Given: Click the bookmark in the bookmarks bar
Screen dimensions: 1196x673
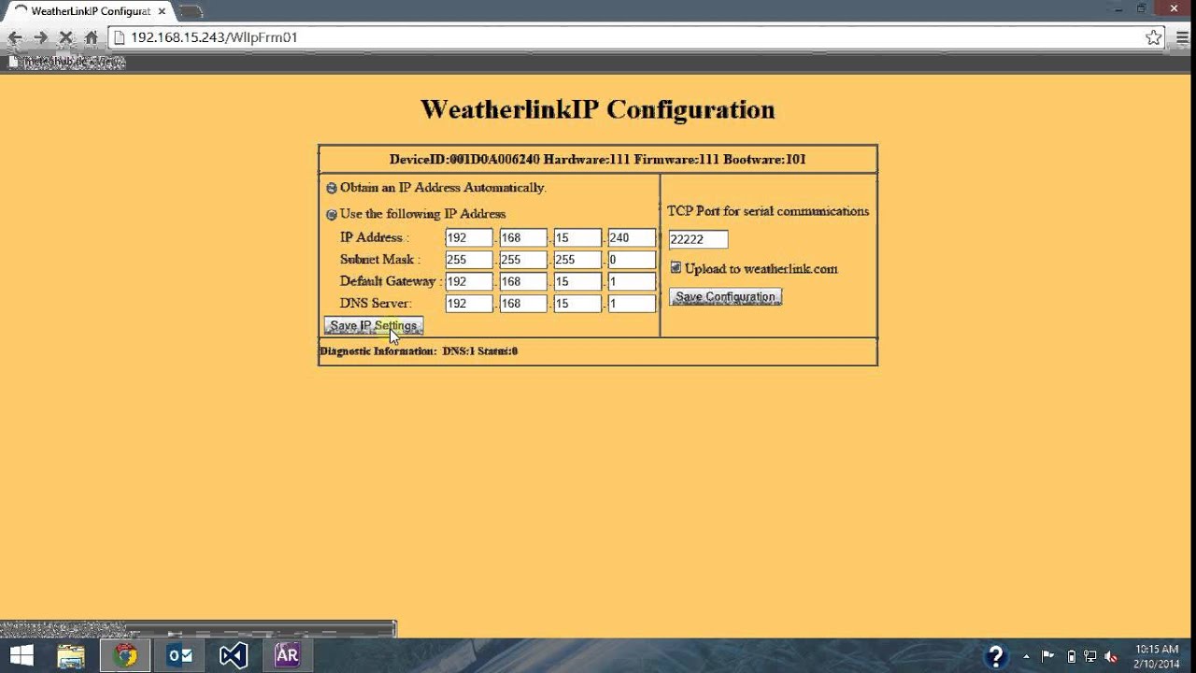Looking at the screenshot, I should click(65, 62).
